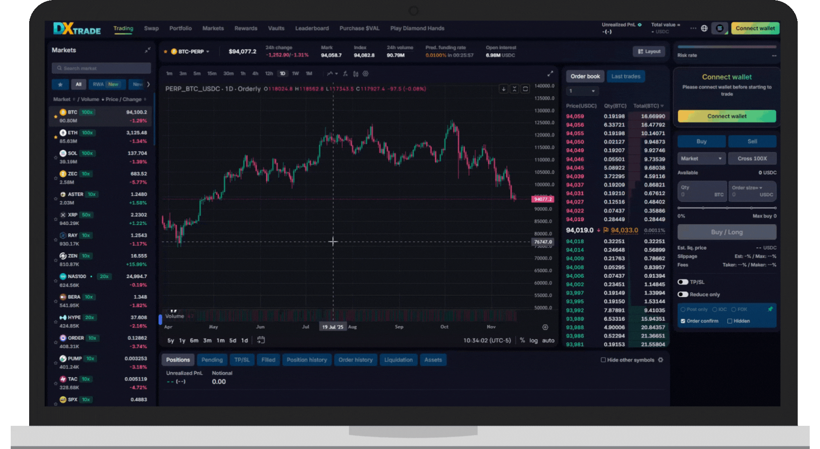820x449 pixels.
Task: Select the candlestick display icon
Action: click(356, 74)
